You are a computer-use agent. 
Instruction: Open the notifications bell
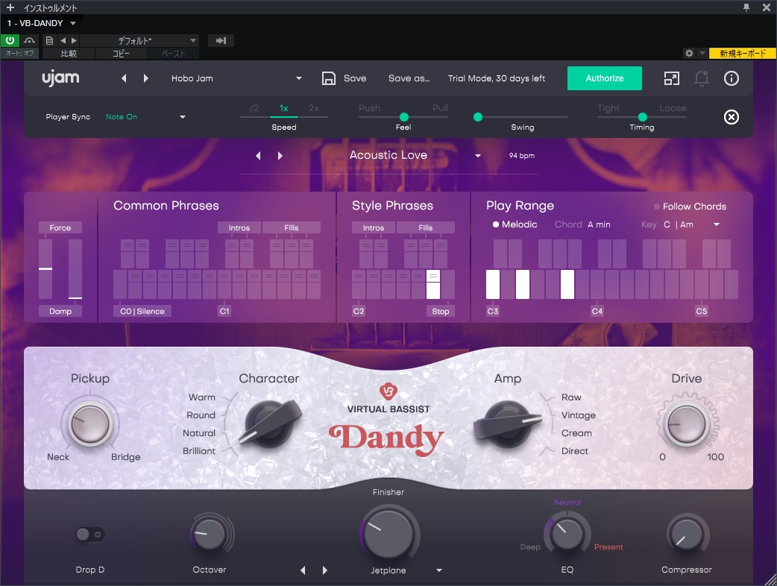[x=701, y=78]
